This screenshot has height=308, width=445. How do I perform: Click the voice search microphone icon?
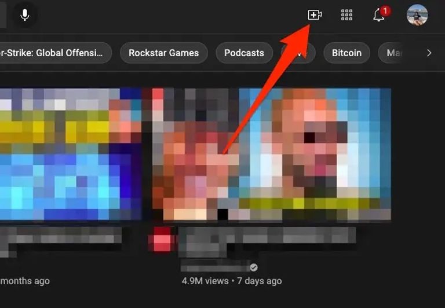[24, 15]
